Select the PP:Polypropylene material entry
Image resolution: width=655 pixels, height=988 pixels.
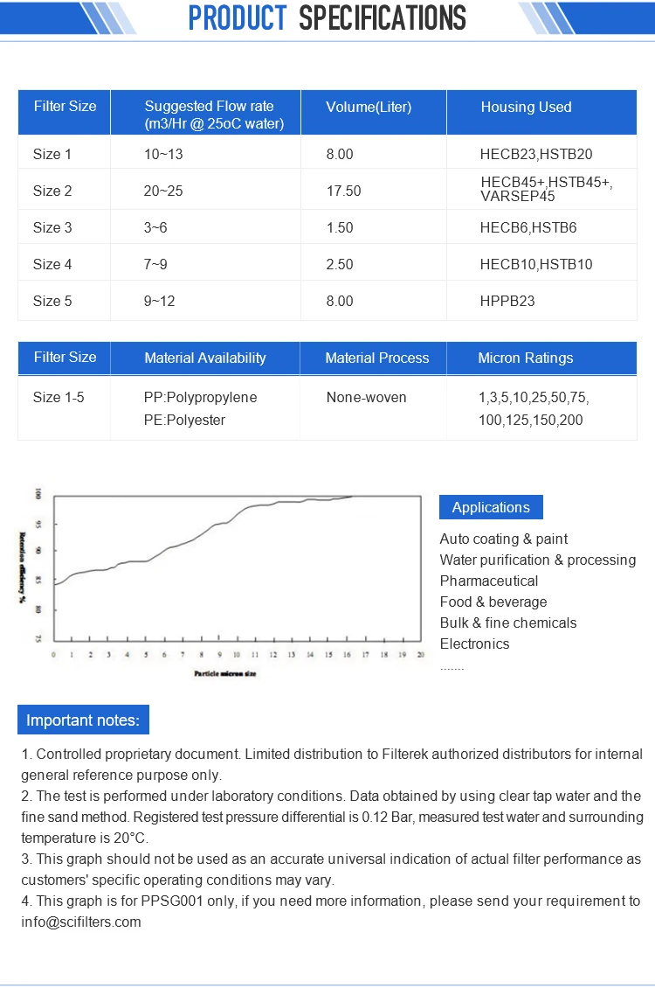(x=200, y=398)
